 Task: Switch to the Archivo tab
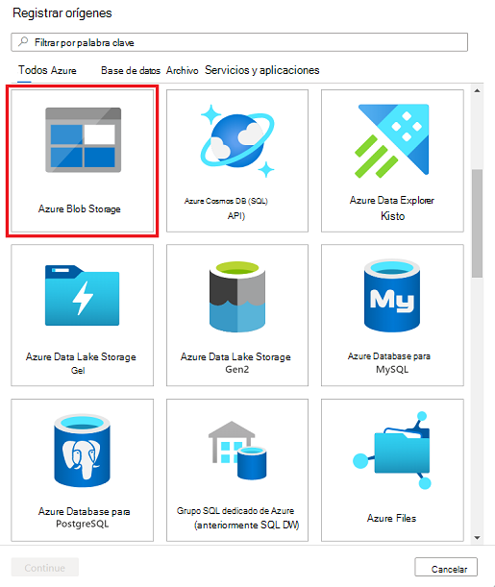[183, 70]
